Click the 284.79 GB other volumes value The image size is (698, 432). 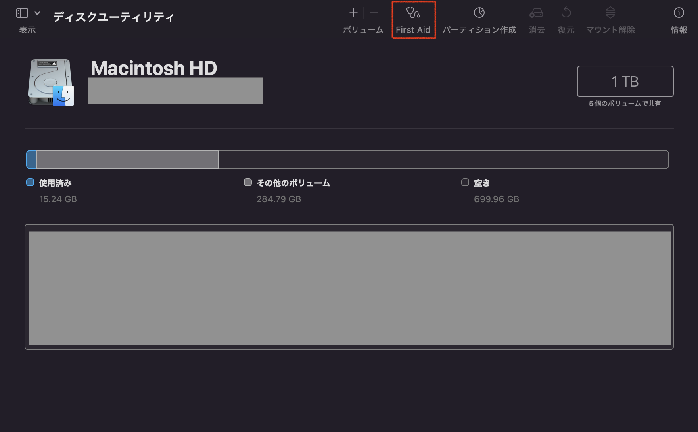click(x=279, y=199)
